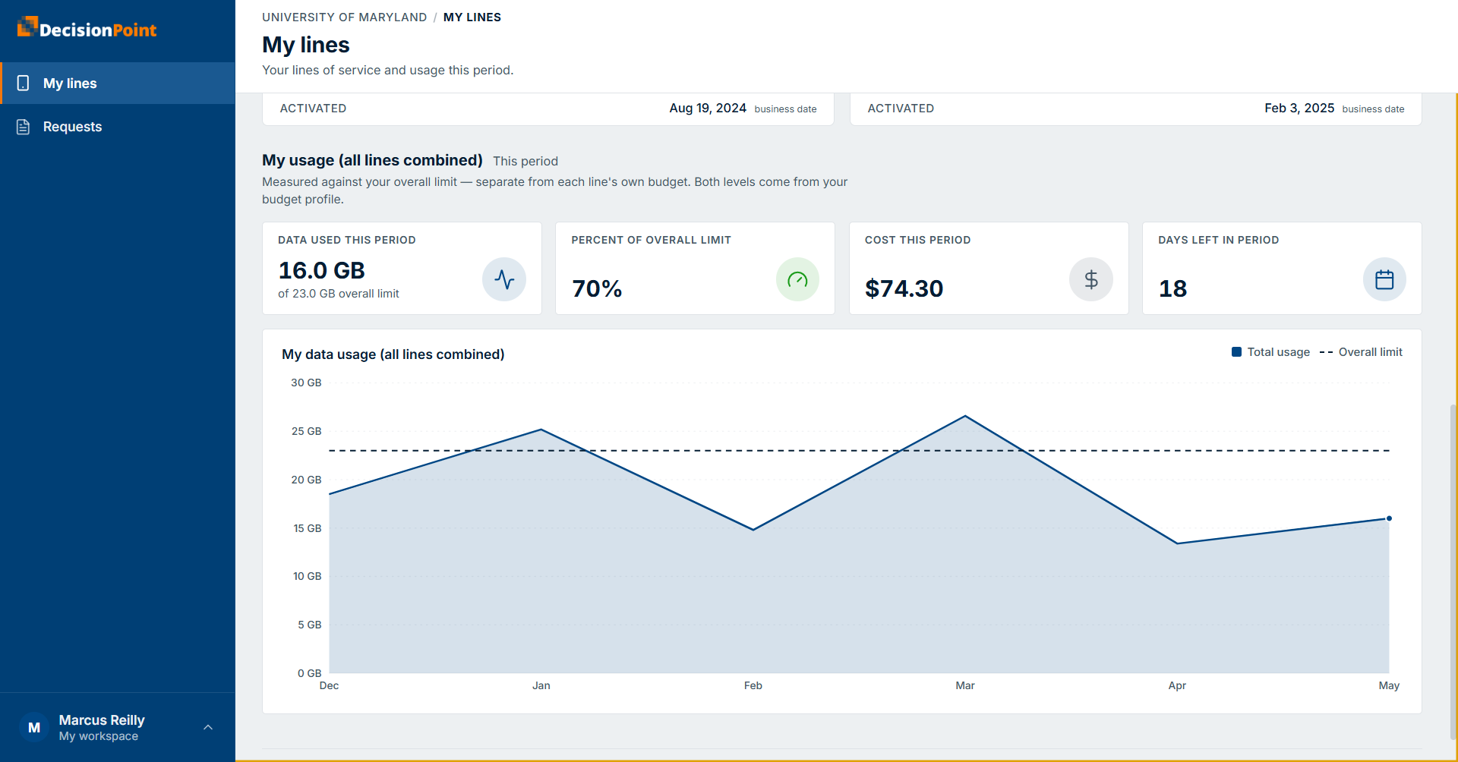Click the 16.0 GB usage value
The height and width of the screenshot is (762, 1458).
tap(321, 270)
